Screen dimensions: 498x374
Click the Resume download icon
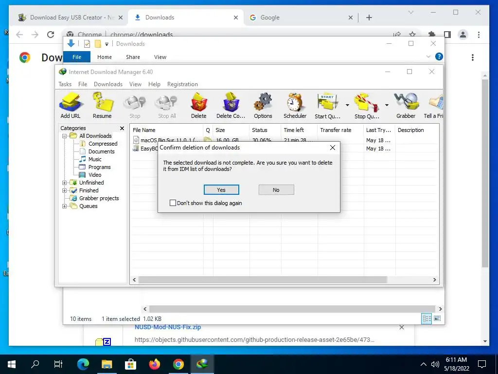point(102,106)
